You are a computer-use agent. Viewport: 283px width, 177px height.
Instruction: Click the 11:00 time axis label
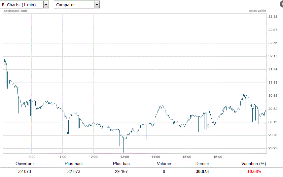click(62, 157)
